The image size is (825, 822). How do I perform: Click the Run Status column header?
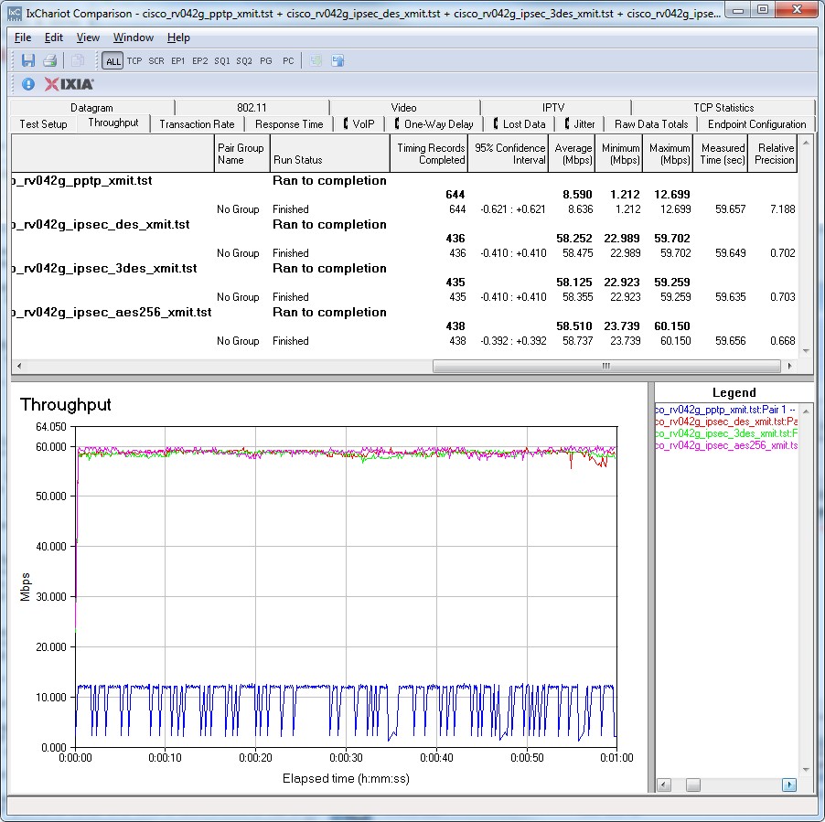[x=330, y=154]
